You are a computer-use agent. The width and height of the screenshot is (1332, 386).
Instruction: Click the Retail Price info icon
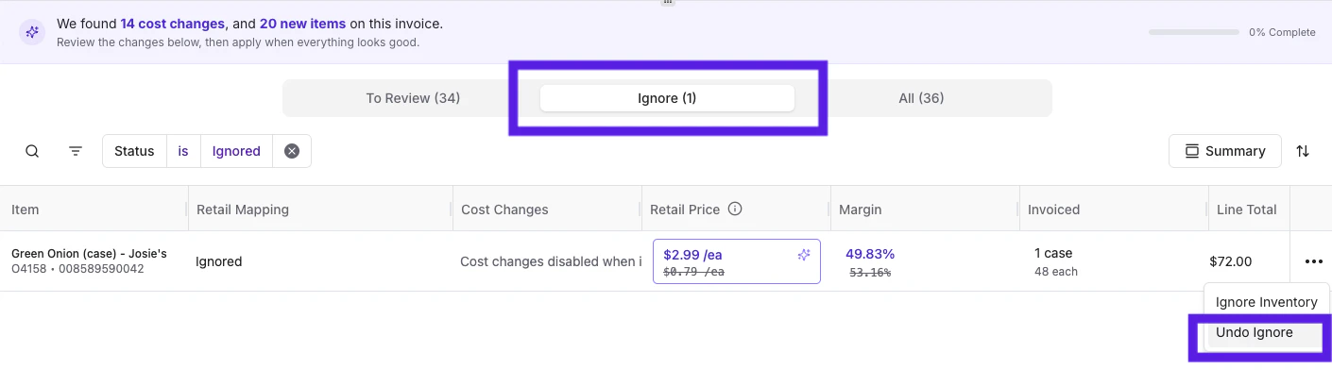(735, 209)
